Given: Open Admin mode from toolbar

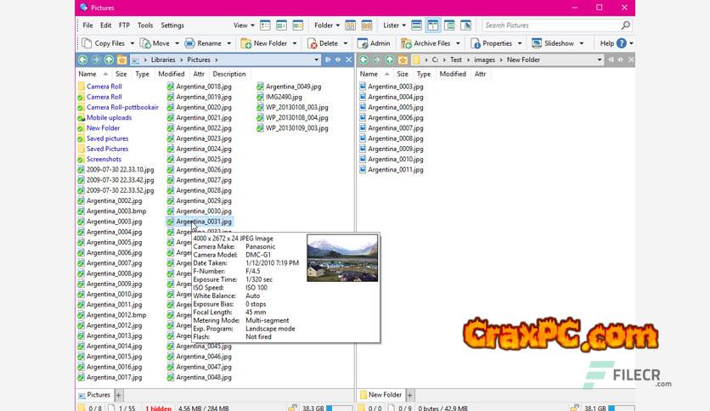Looking at the screenshot, I should (363, 43).
